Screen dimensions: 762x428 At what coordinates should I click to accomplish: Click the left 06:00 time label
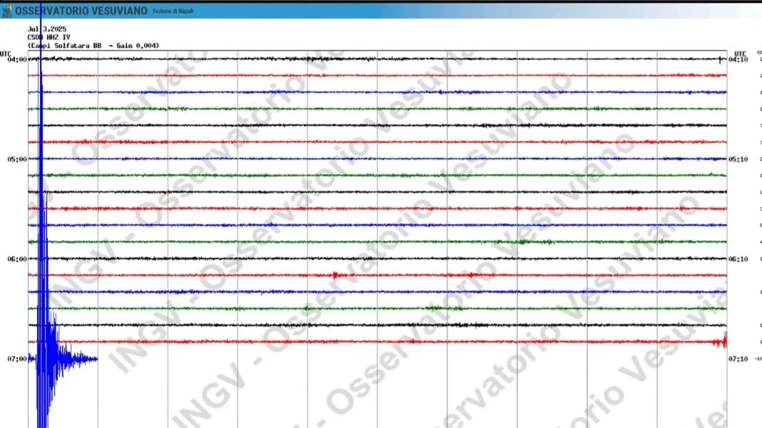(17, 259)
